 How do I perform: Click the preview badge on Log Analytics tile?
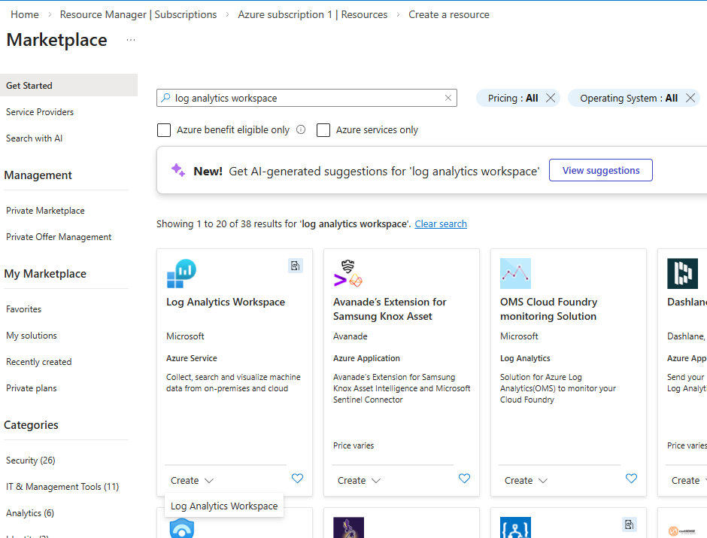click(x=296, y=266)
